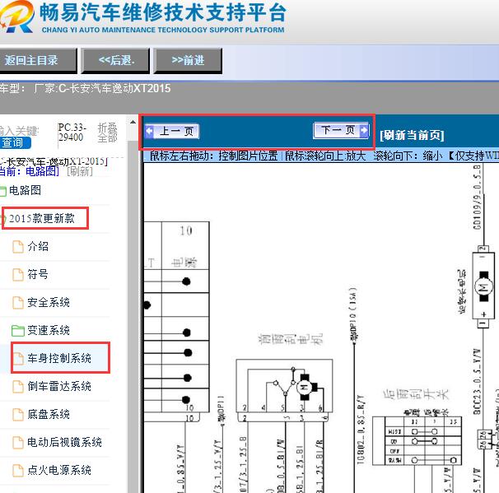Click the [刷新] link in sidebar
This screenshot has height=493, width=499.
coord(80,171)
